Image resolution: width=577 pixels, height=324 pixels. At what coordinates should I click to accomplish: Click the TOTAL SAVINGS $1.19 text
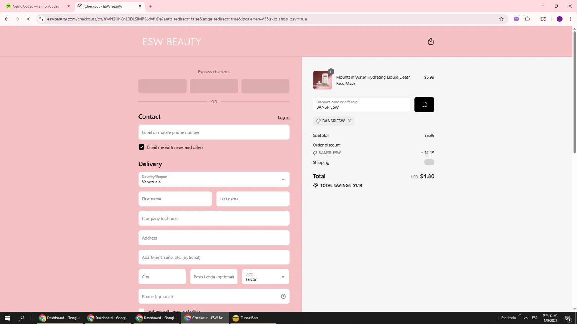point(341,185)
